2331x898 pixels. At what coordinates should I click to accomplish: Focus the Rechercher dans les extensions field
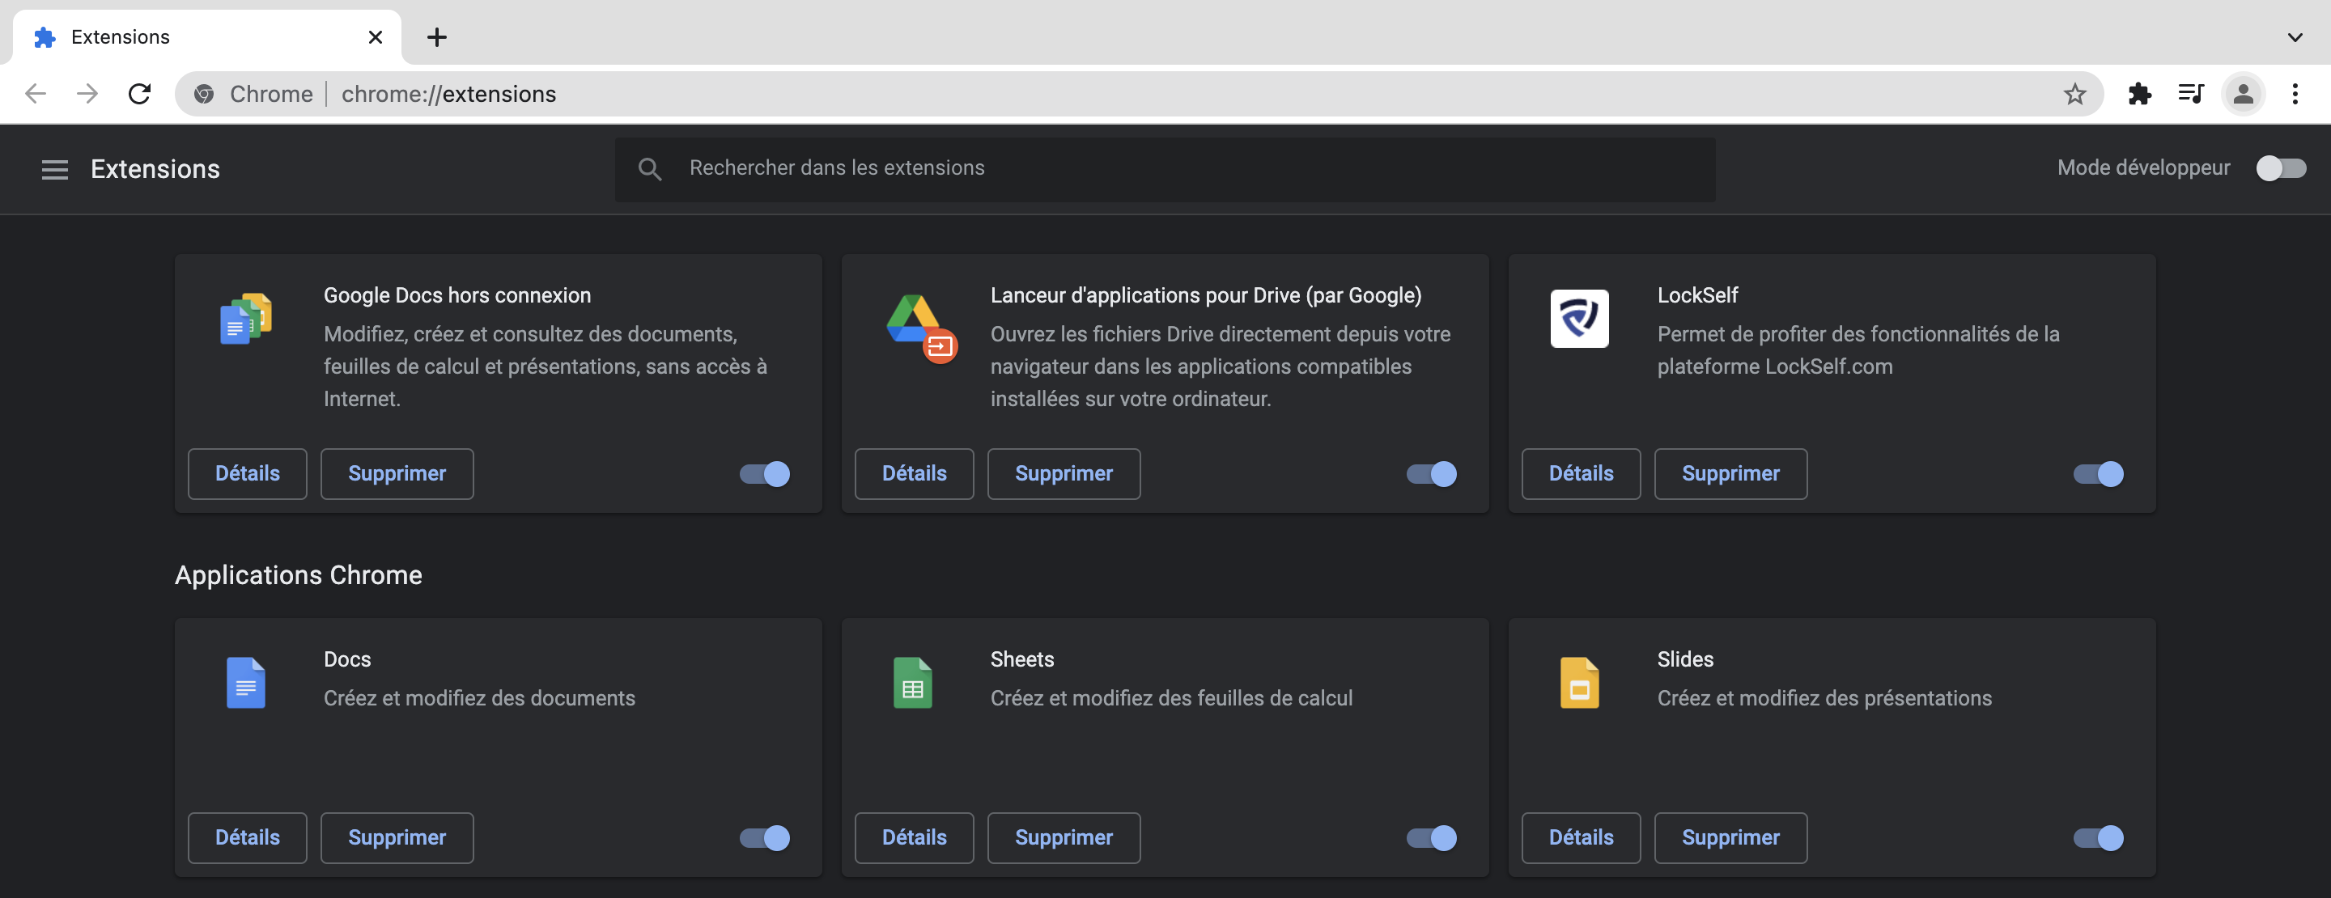[x=1165, y=169]
